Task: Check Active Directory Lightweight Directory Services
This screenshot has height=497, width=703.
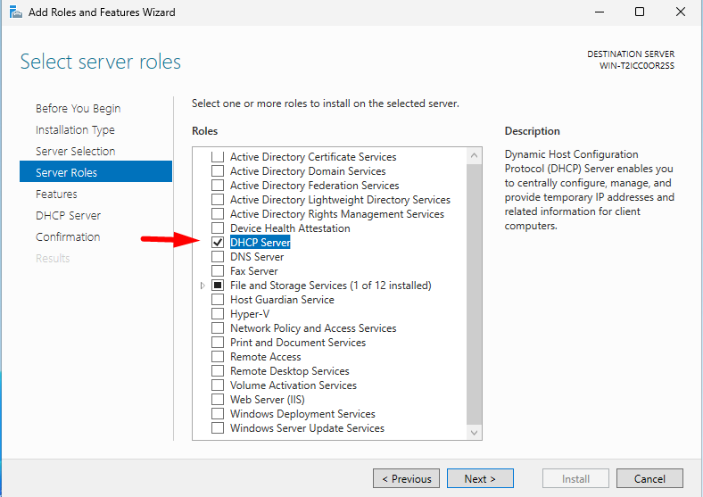Action: coord(218,200)
